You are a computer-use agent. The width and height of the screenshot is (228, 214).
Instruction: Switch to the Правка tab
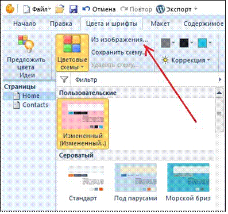click(x=61, y=24)
